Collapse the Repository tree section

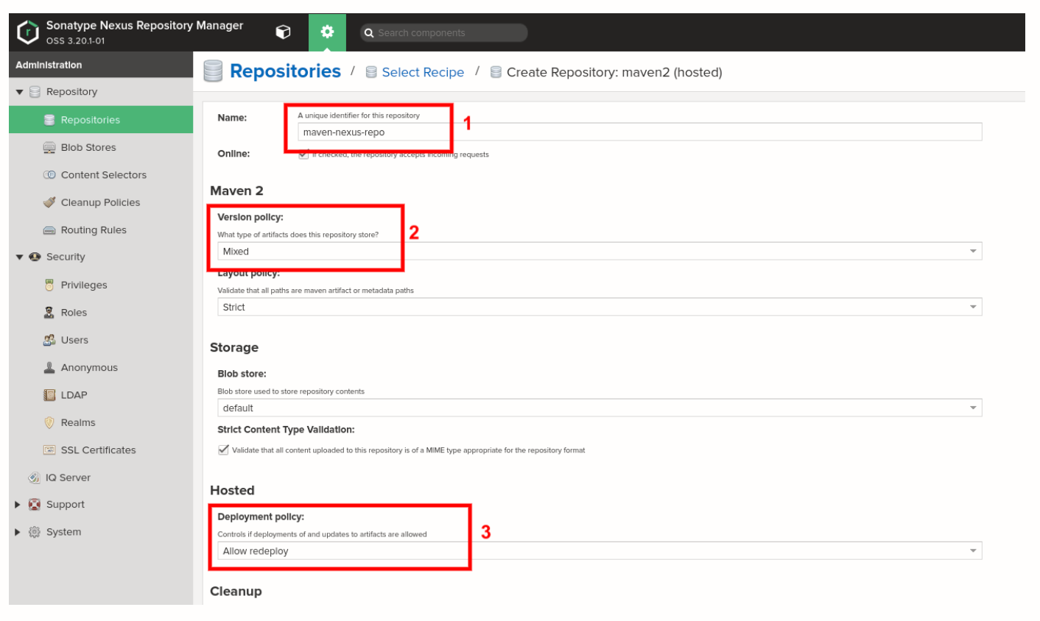pyautogui.click(x=19, y=92)
